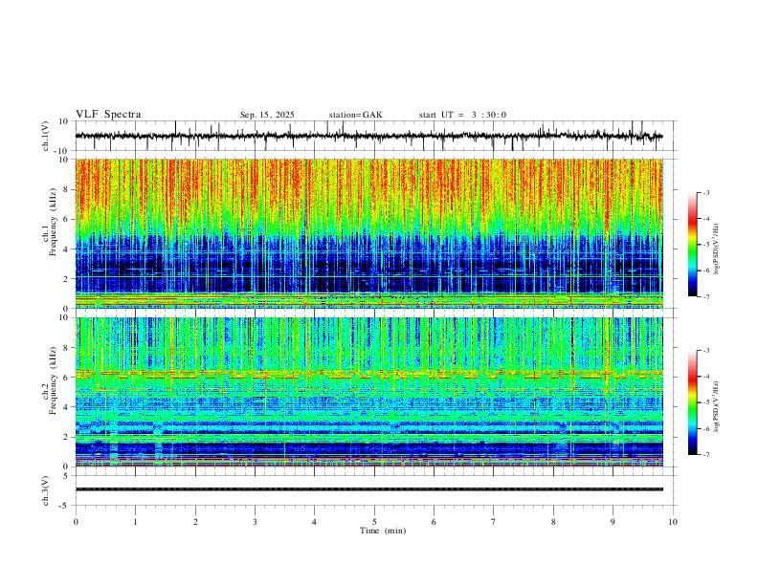Click the "10" minute tick on time axis
The height and width of the screenshot is (585, 758).
click(x=673, y=522)
